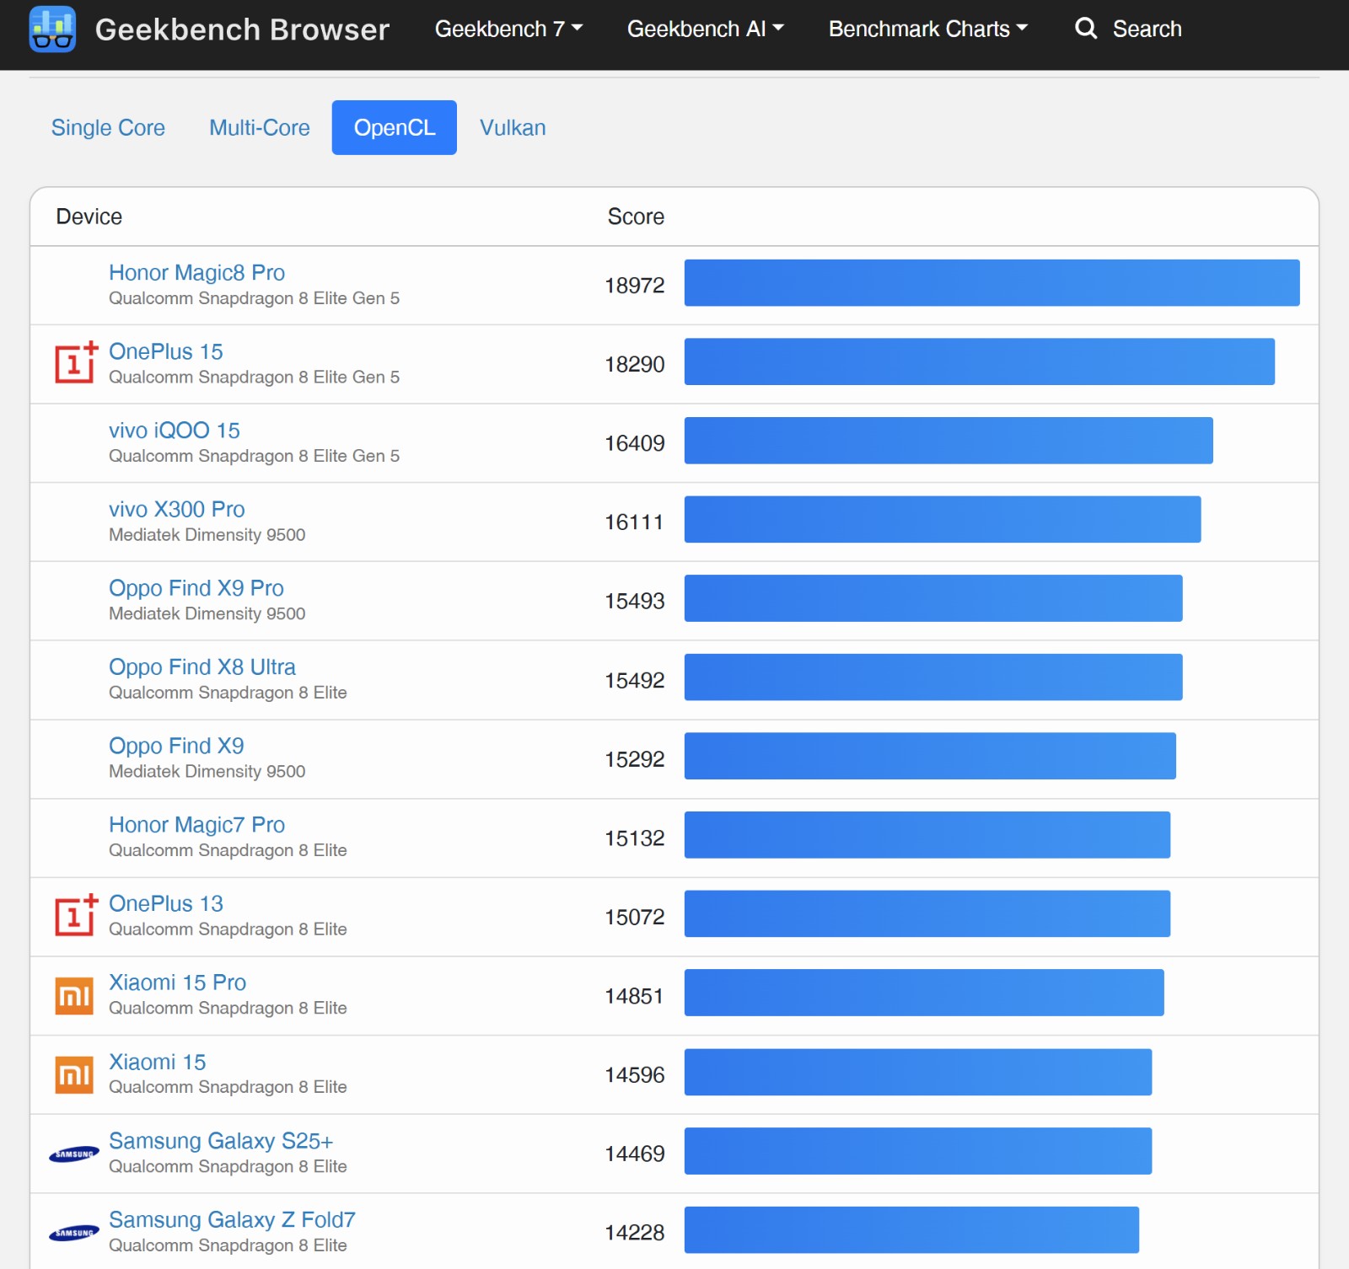1349x1269 pixels.
Task: Open the Oppo Find X8 Ultra link
Action: coord(202,667)
